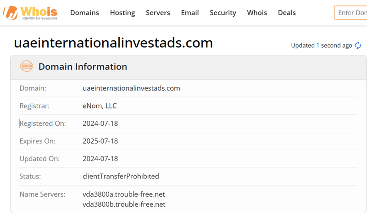Click the vda3800b.trouble-free.net name server
Screen dimensions: 367x215
click(124, 204)
